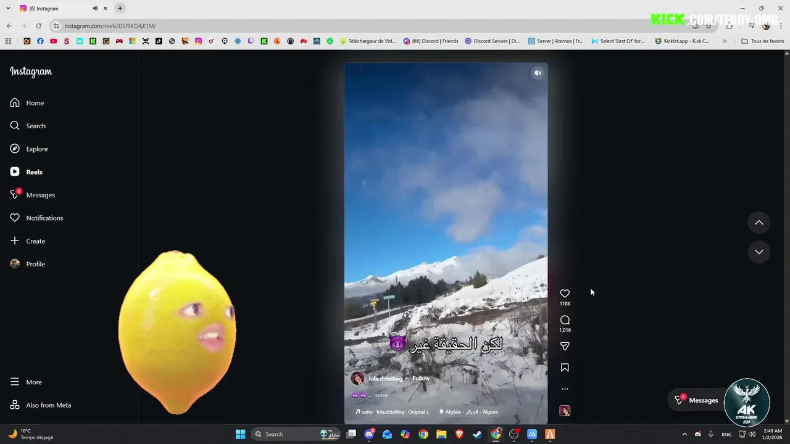Open a new browser tab
The width and height of the screenshot is (790, 444).
(120, 8)
